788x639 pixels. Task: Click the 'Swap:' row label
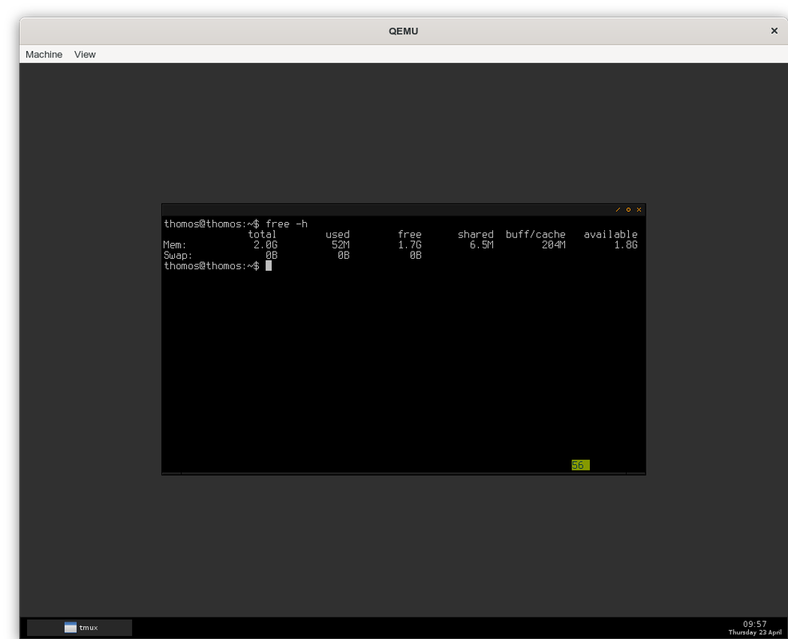tap(178, 256)
